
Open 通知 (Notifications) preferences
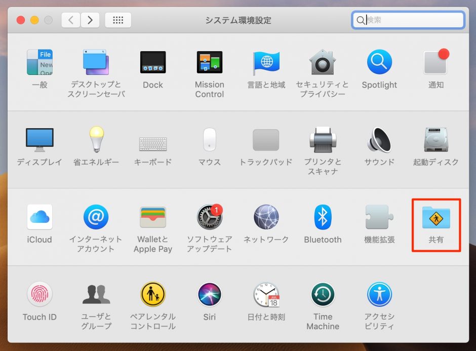pos(435,63)
